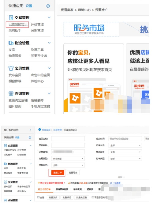The height and width of the screenshot is (203, 153).
Task: Click the 宝贝名称 input field
Action: (x=68, y=138)
